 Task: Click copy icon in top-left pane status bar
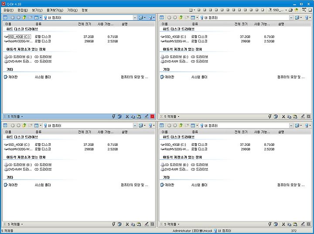(133, 116)
